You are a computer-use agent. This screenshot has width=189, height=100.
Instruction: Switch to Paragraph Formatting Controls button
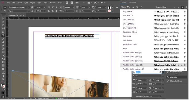pyautogui.click(x=5, y=11)
